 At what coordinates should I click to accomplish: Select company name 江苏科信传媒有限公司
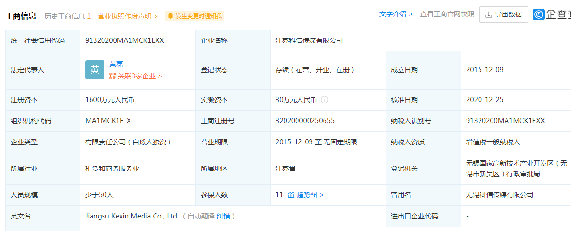(x=309, y=41)
